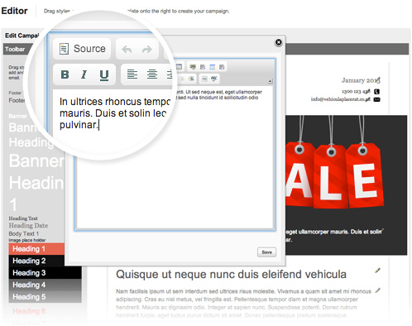Select the Heading 4 style

pyautogui.click(x=45, y=285)
